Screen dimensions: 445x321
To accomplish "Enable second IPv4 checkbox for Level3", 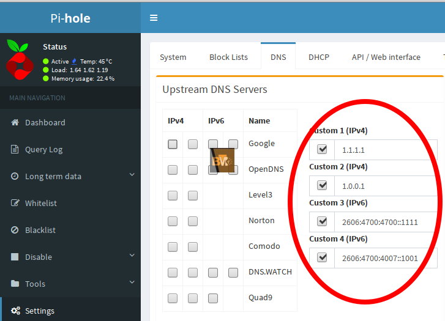I will (193, 196).
